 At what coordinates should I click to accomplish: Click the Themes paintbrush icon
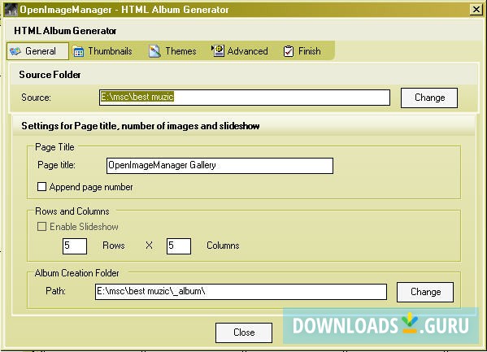pyautogui.click(x=154, y=51)
